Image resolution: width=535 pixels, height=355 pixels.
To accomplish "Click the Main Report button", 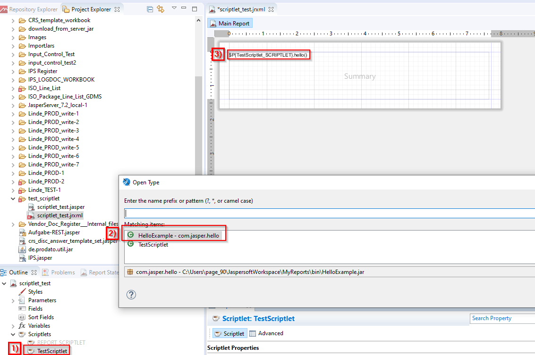I will click(x=229, y=23).
